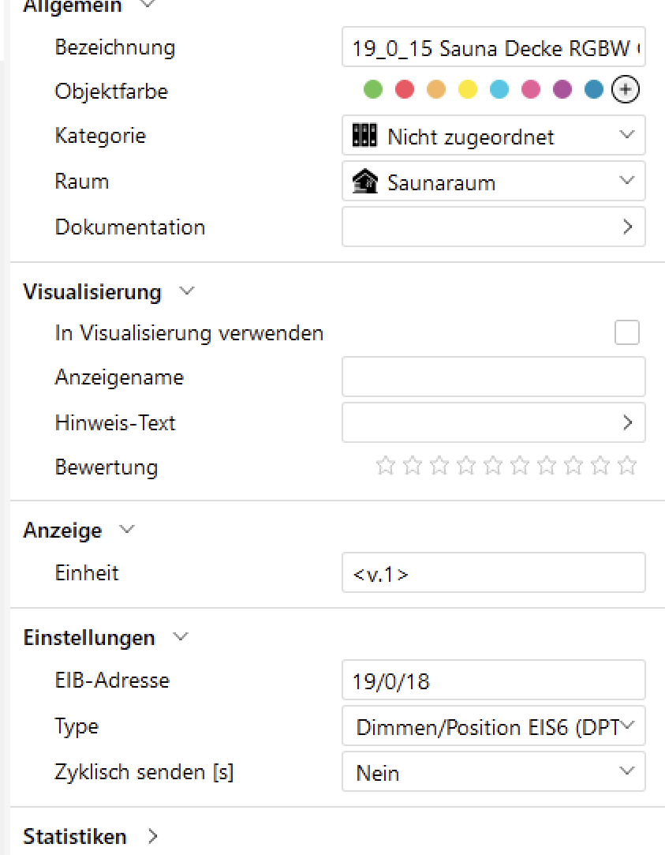
Task: Open the Raum dropdown
Action: (627, 181)
